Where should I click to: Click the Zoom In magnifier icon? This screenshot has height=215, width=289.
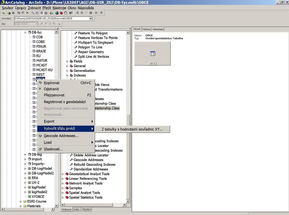78,13
